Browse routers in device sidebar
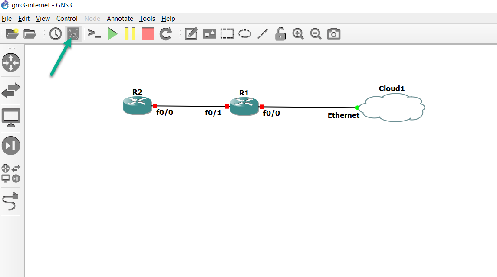497x277 pixels. click(11, 62)
